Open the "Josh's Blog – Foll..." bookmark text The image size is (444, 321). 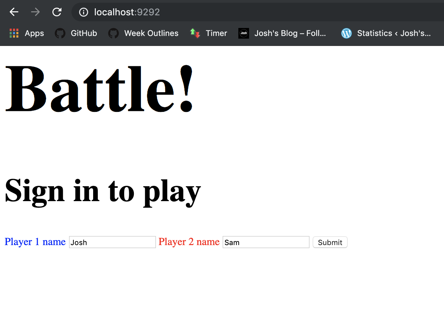[x=290, y=33]
